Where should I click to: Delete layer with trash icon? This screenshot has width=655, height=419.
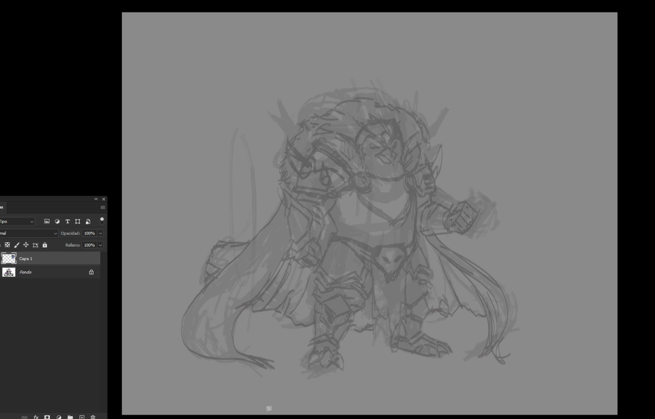click(x=93, y=417)
